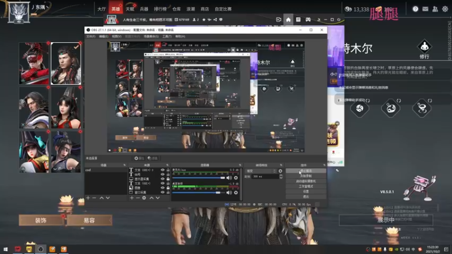Switch to the 天赋 game tab
The image size is (452, 254).
coord(130,9)
